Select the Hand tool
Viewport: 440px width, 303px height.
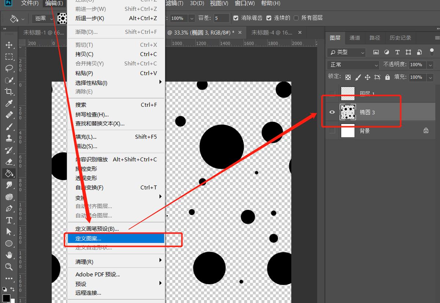9,255
